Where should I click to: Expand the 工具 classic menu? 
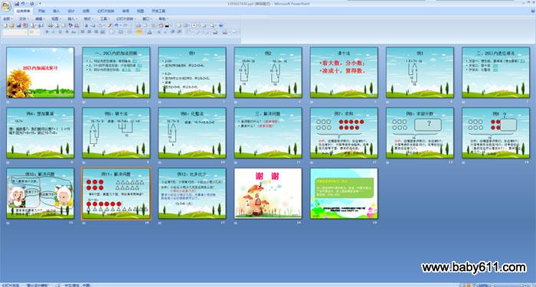(x=105, y=19)
